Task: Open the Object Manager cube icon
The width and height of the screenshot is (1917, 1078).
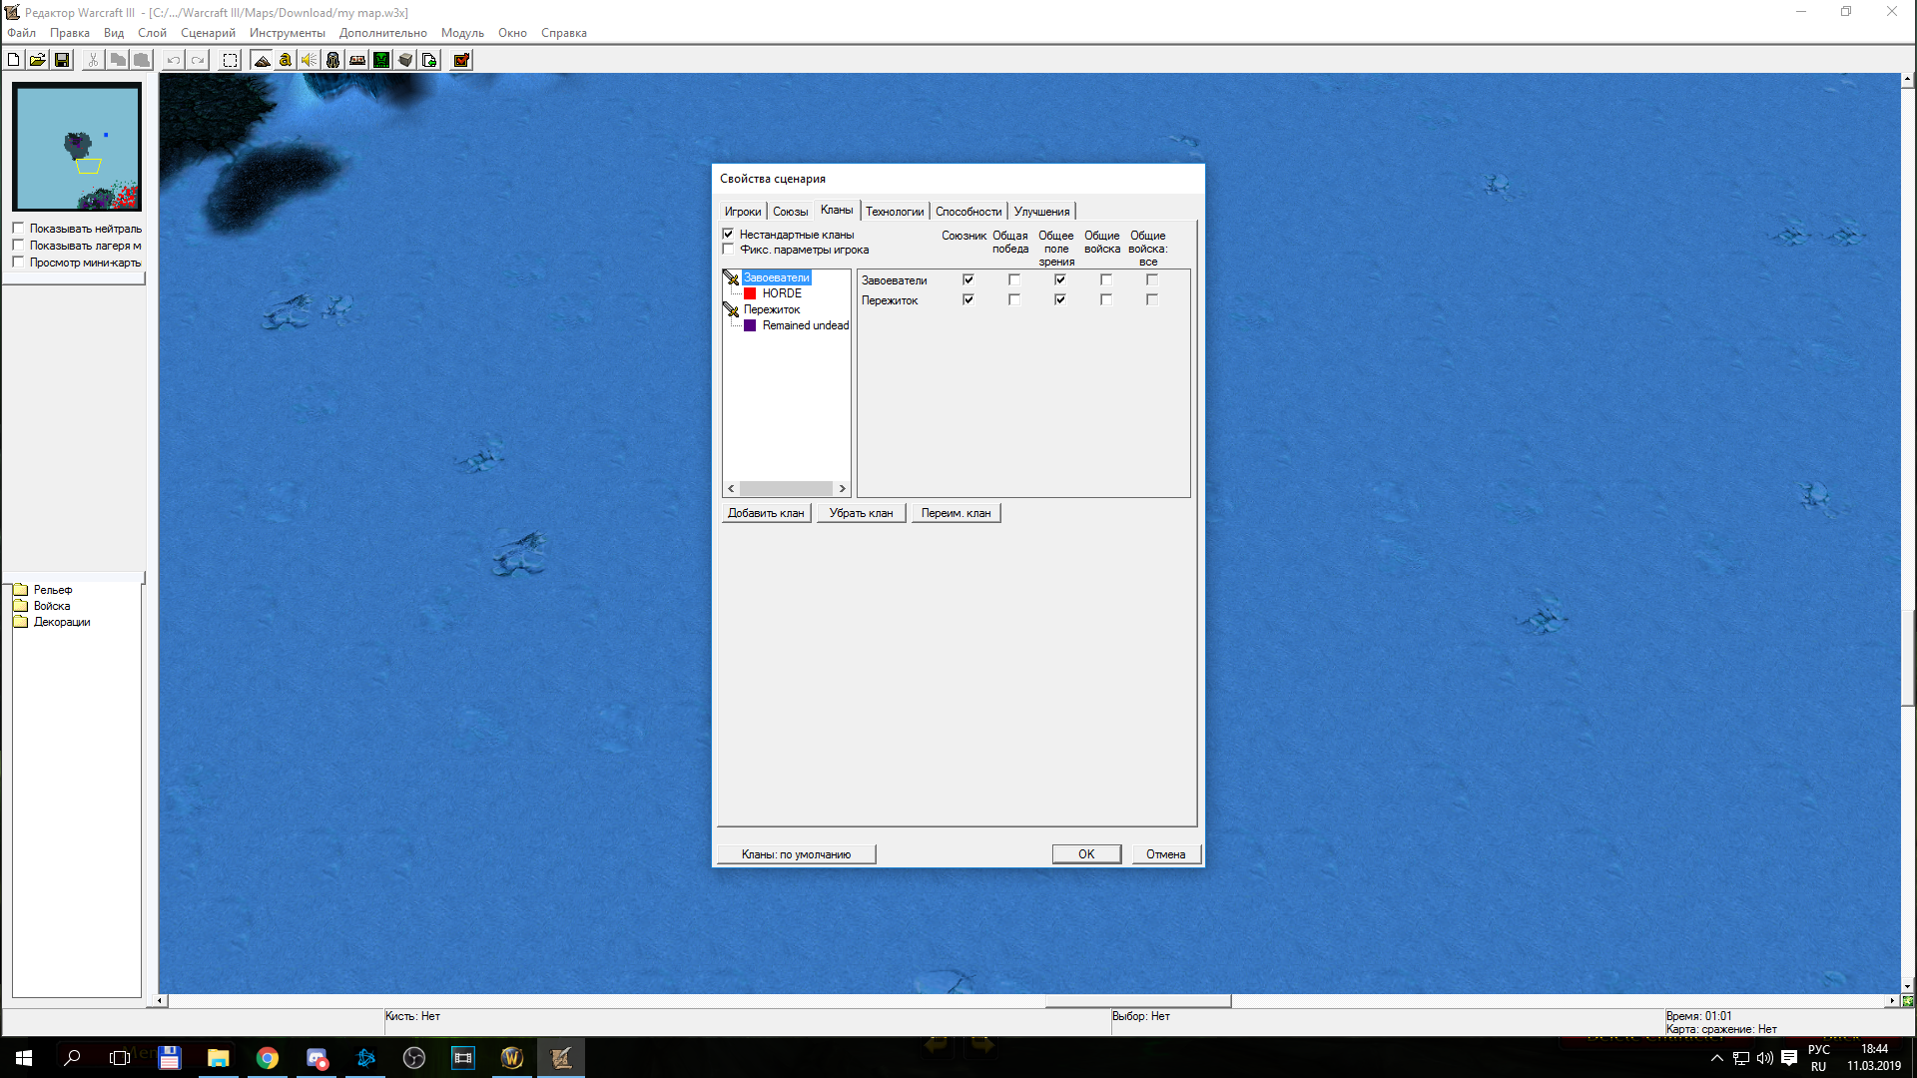Action: [x=405, y=60]
